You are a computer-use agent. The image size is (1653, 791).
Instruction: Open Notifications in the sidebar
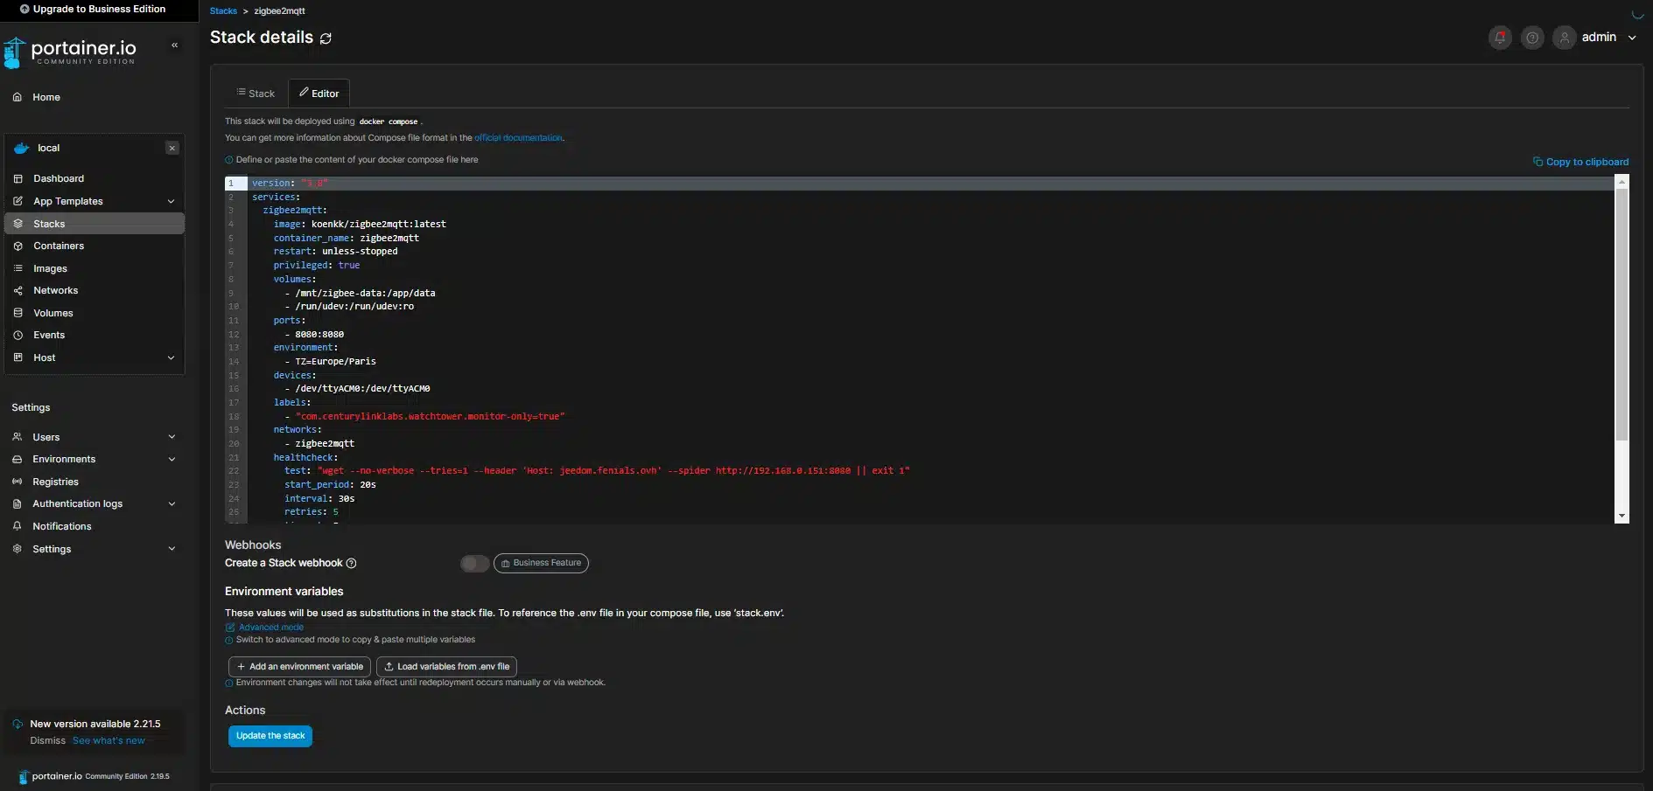[61, 526]
